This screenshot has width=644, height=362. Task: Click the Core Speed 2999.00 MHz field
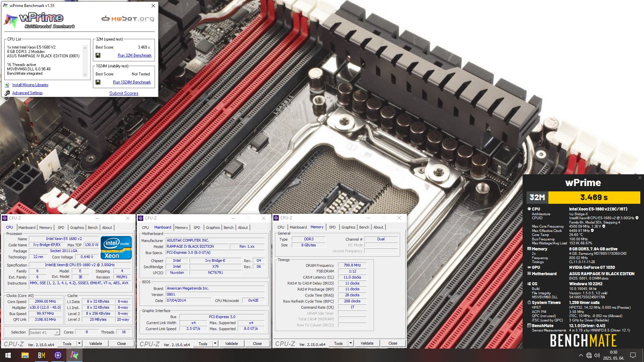(x=46, y=302)
